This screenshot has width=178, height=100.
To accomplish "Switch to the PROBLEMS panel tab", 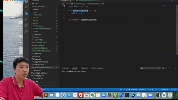I will pyautogui.click(x=66, y=68).
